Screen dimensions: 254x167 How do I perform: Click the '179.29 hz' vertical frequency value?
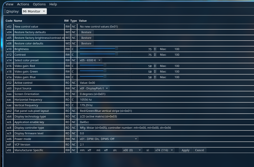[86, 105]
